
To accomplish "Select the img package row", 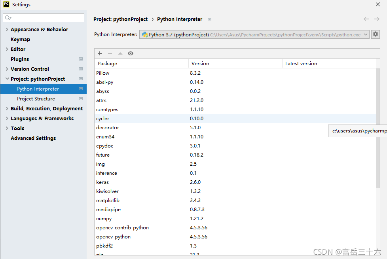I will (x=235, y=164).
